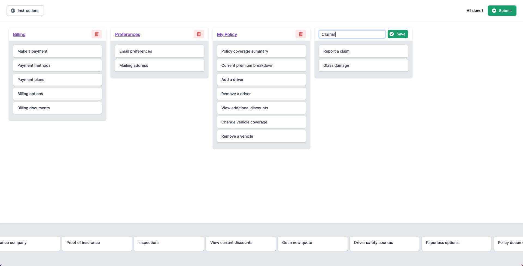Select the Report a claim card
This screenshot has width=523, height=266.
click(x=363, y=51)
